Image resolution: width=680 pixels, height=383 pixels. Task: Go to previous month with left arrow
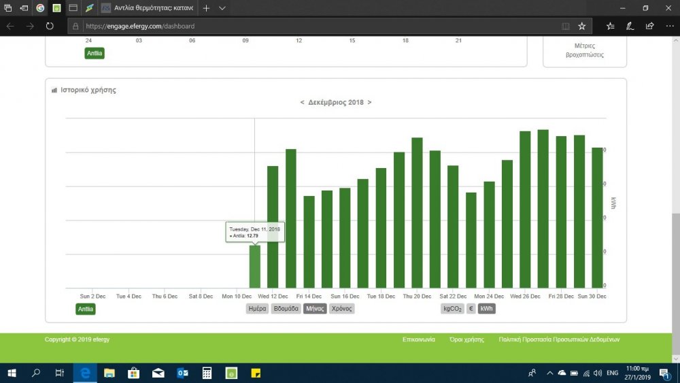[x=303, y=102]
